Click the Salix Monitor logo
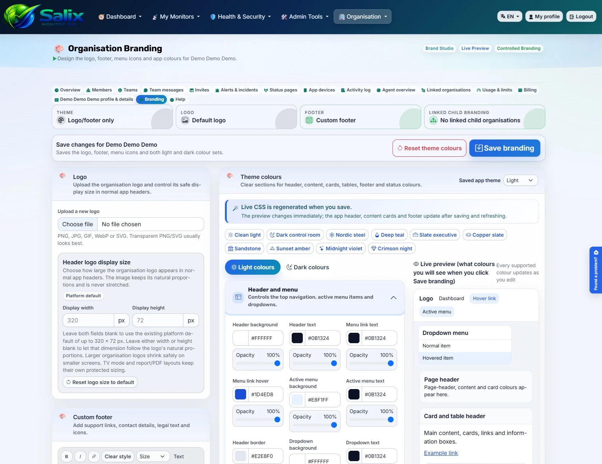602x464 pixels. (x=44, y=16)
